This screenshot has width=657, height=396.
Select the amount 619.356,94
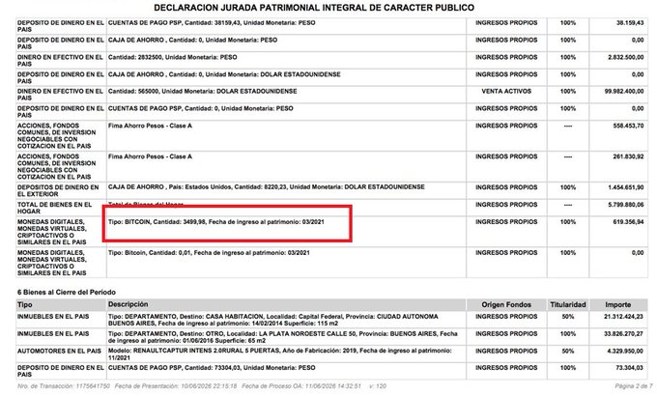click(628, 222)
